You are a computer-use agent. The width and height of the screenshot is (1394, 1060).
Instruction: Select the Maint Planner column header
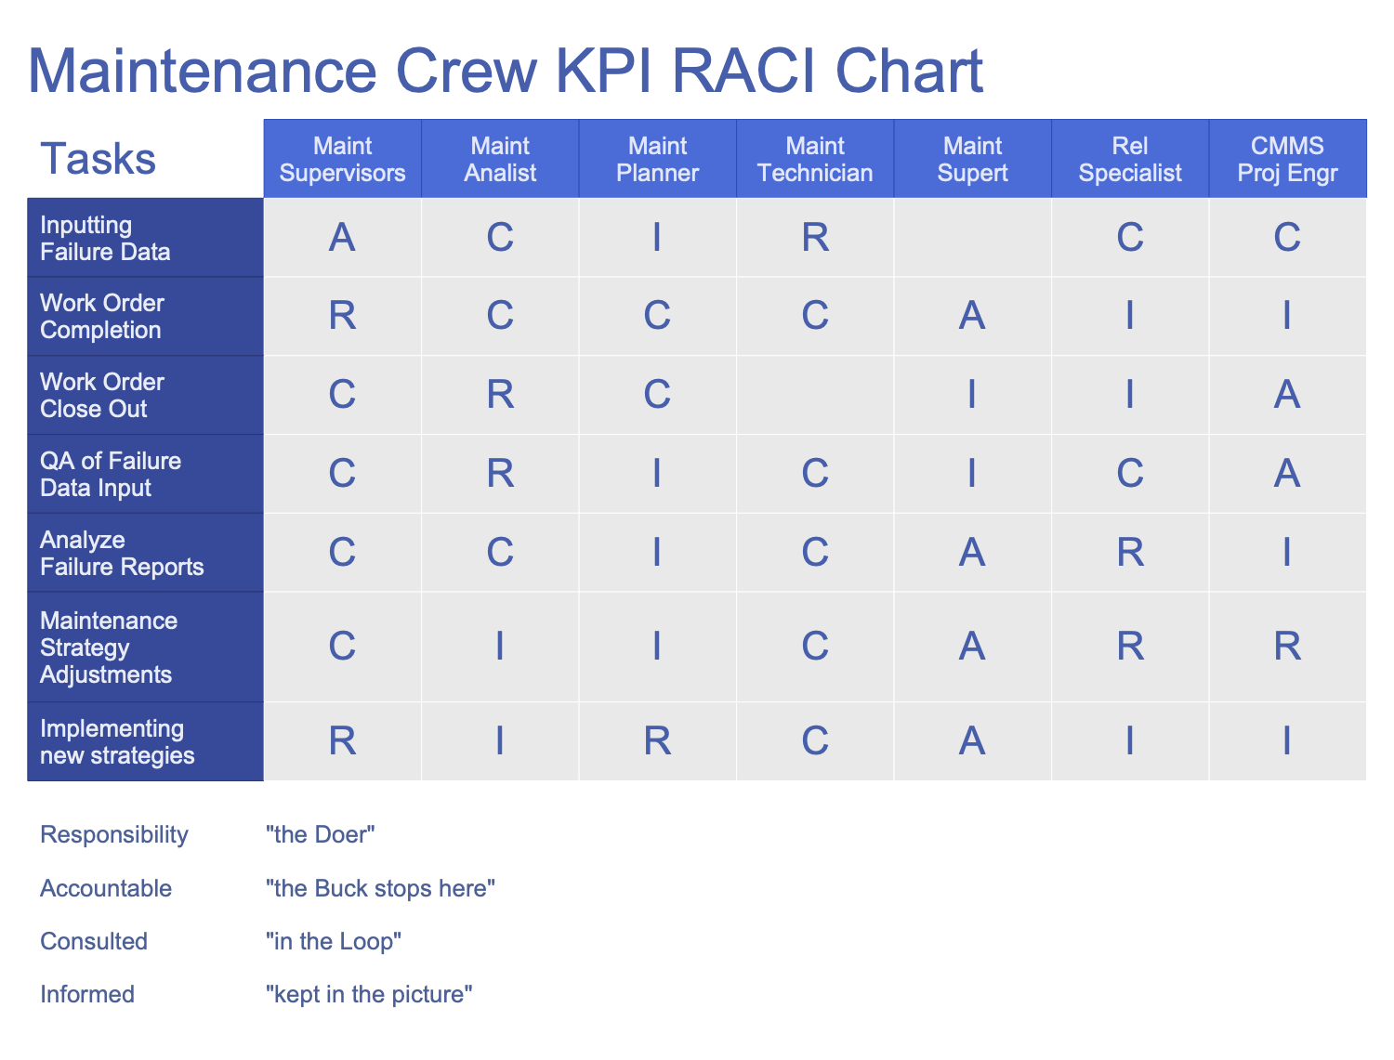[x=657, y=159]
